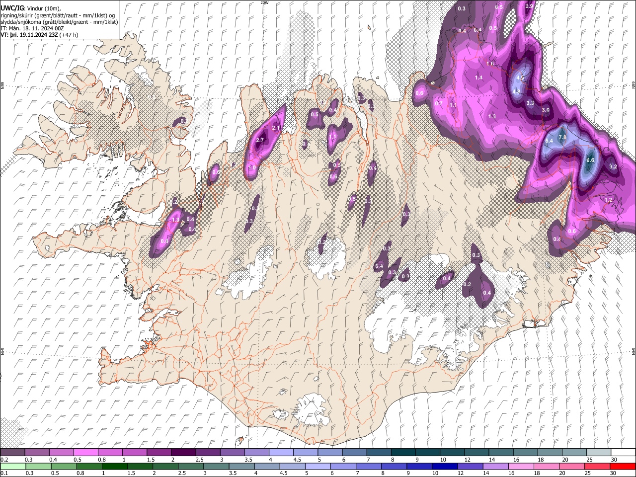This screenshot has height=477, width=636.
Task: Click the lower legend swatch between 3 and 3.5
Action: 216,466
